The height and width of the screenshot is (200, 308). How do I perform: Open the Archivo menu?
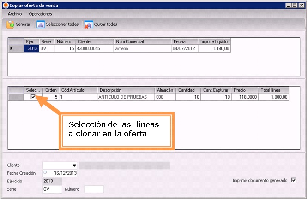point(14,14)
